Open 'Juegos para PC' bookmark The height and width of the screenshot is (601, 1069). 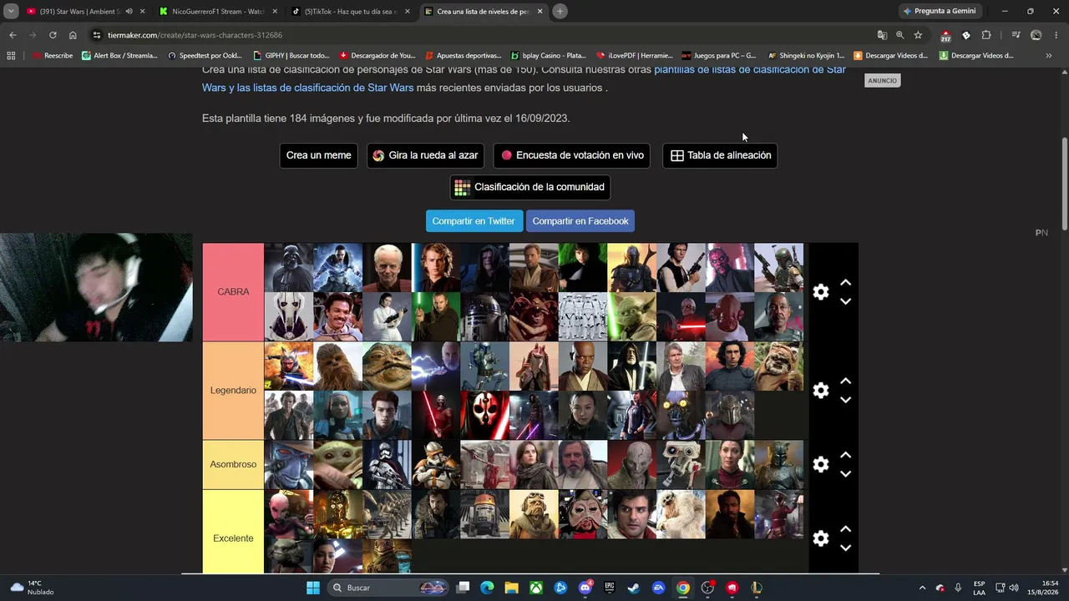(719, 56)
